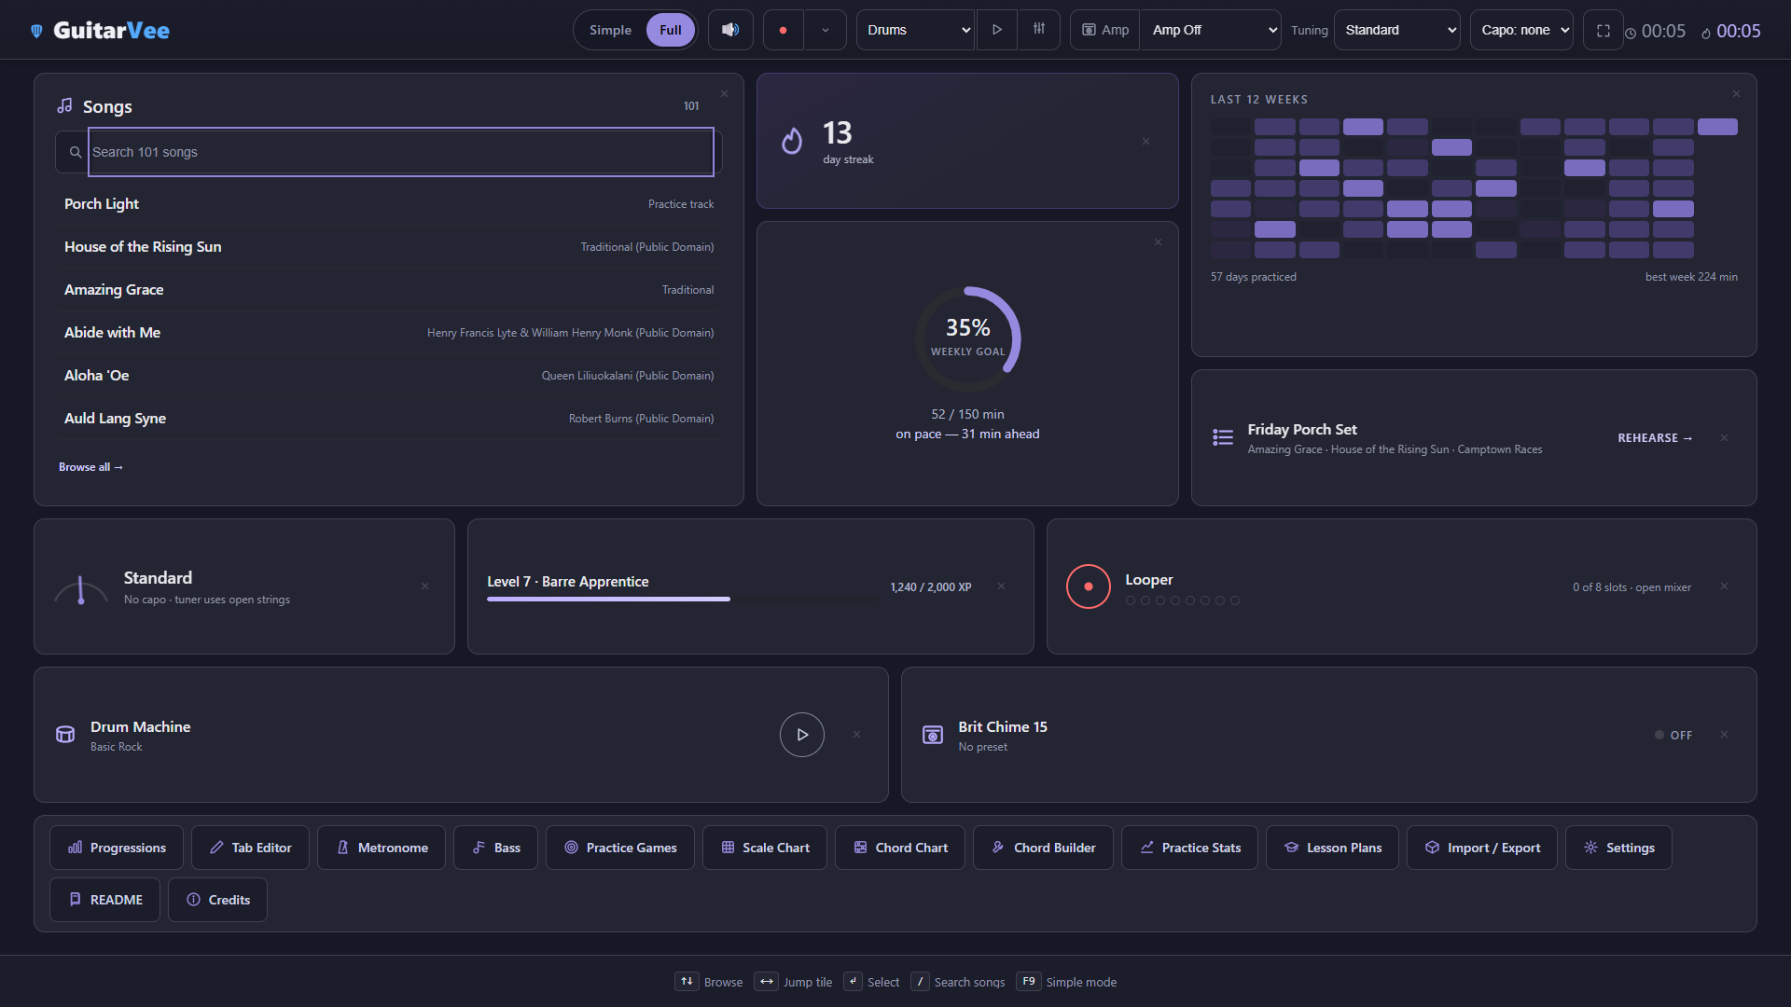Click the Search 101 songs field

tap(401, 152)
